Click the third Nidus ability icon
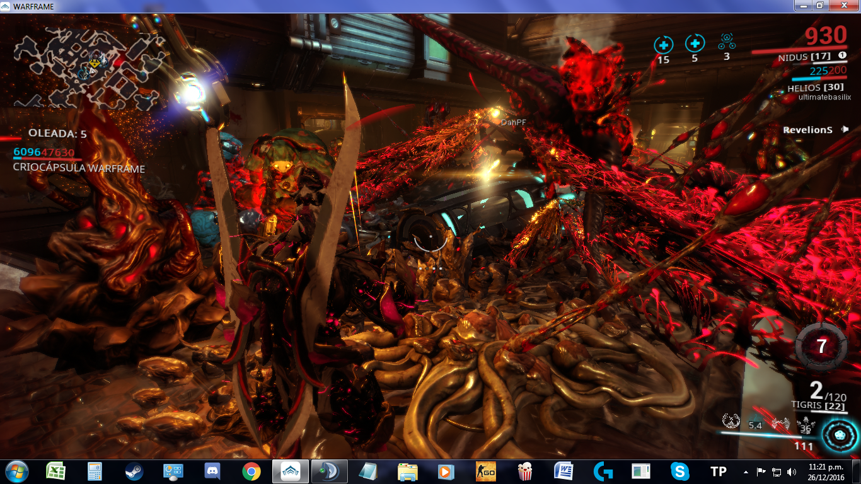The width and height of the screenshot is (861, 484). click(x=780, y=423)
